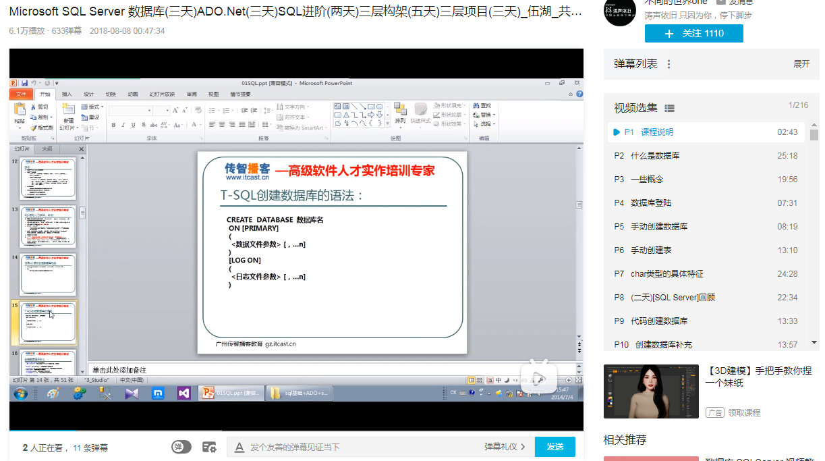This screenshot has width=825, height=461.
Task: Switch to the Design (设计) ribbon tab
Action: 89,94
